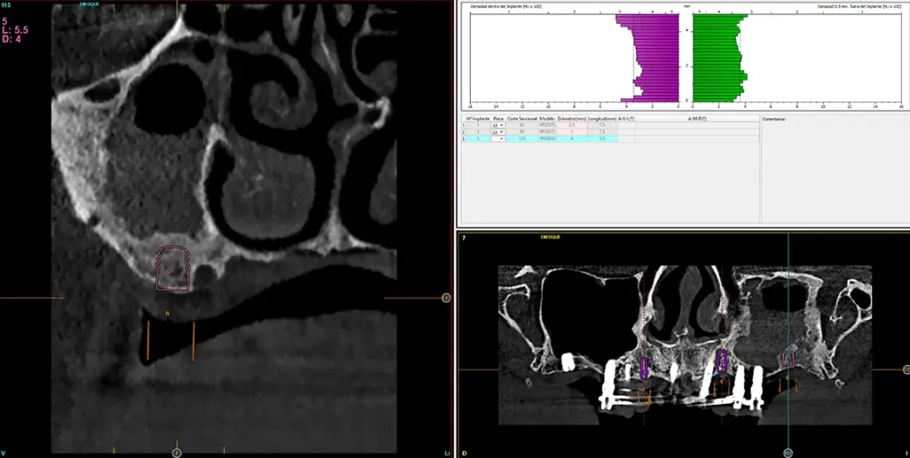Viewport: 910px width, 458px height.
Task: Click the Modelo cell of implant row 2
Action: point(547,132)
